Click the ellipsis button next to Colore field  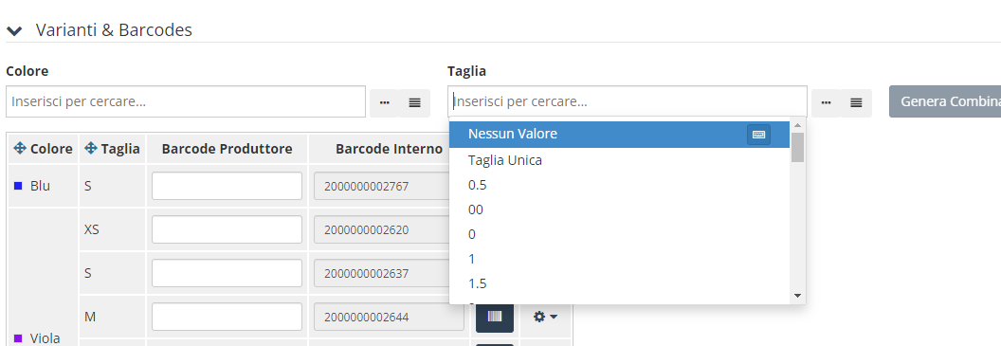tap(384, 102)
